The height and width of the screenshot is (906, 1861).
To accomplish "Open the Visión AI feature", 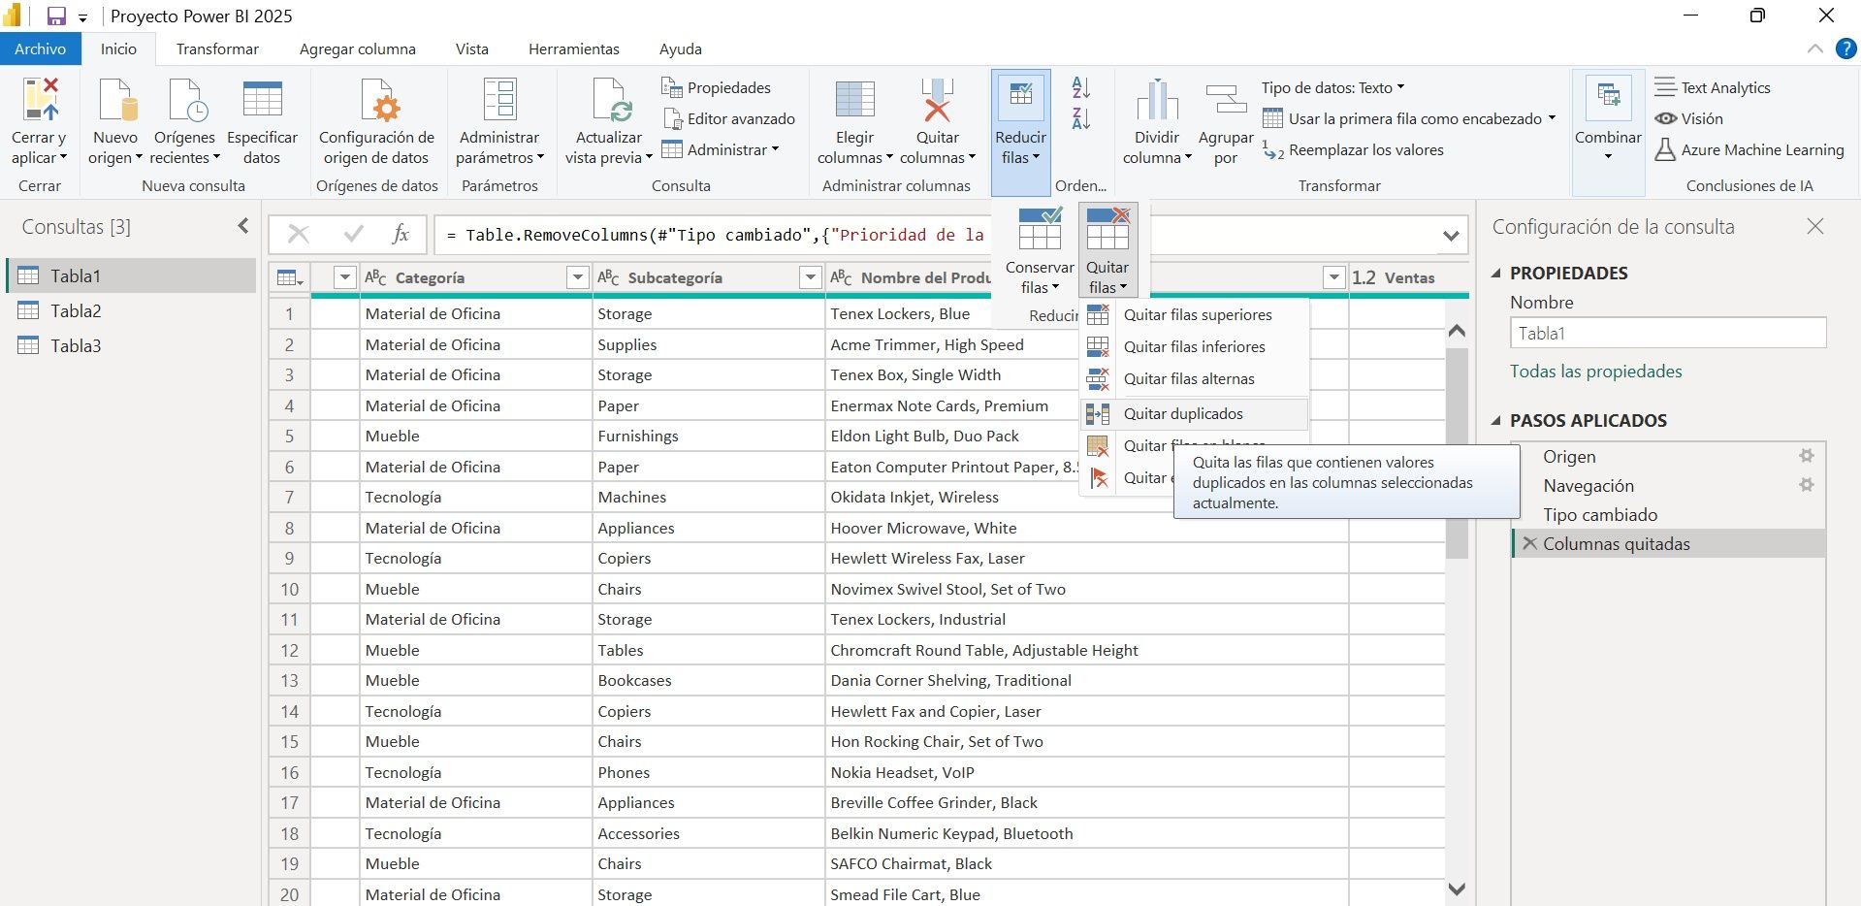I will (x=1689, y=118).
